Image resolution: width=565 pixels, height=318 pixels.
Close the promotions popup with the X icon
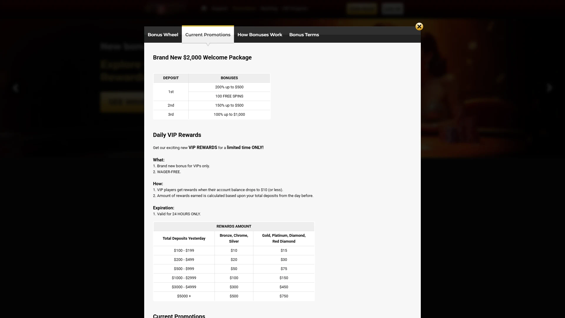[x=419, y=26]
